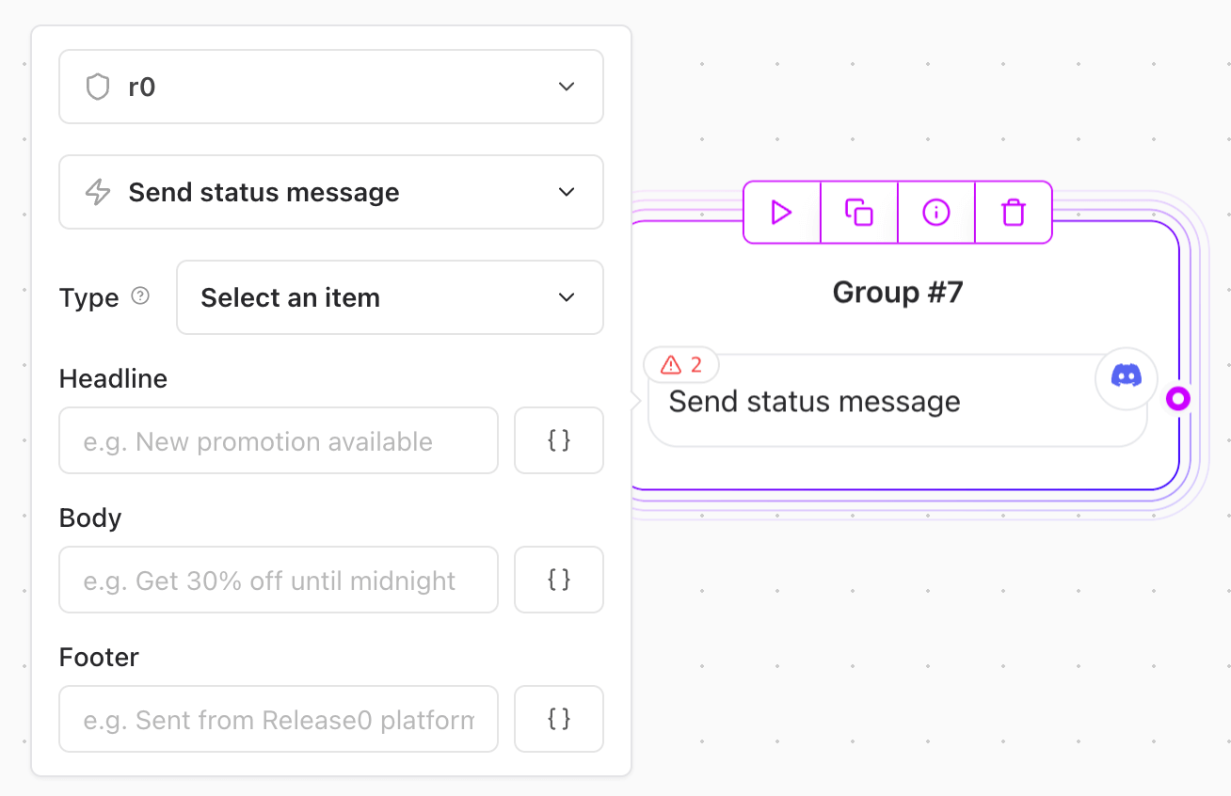
Task: Insert a variable into the Body field
Action: tap(558, 580)
